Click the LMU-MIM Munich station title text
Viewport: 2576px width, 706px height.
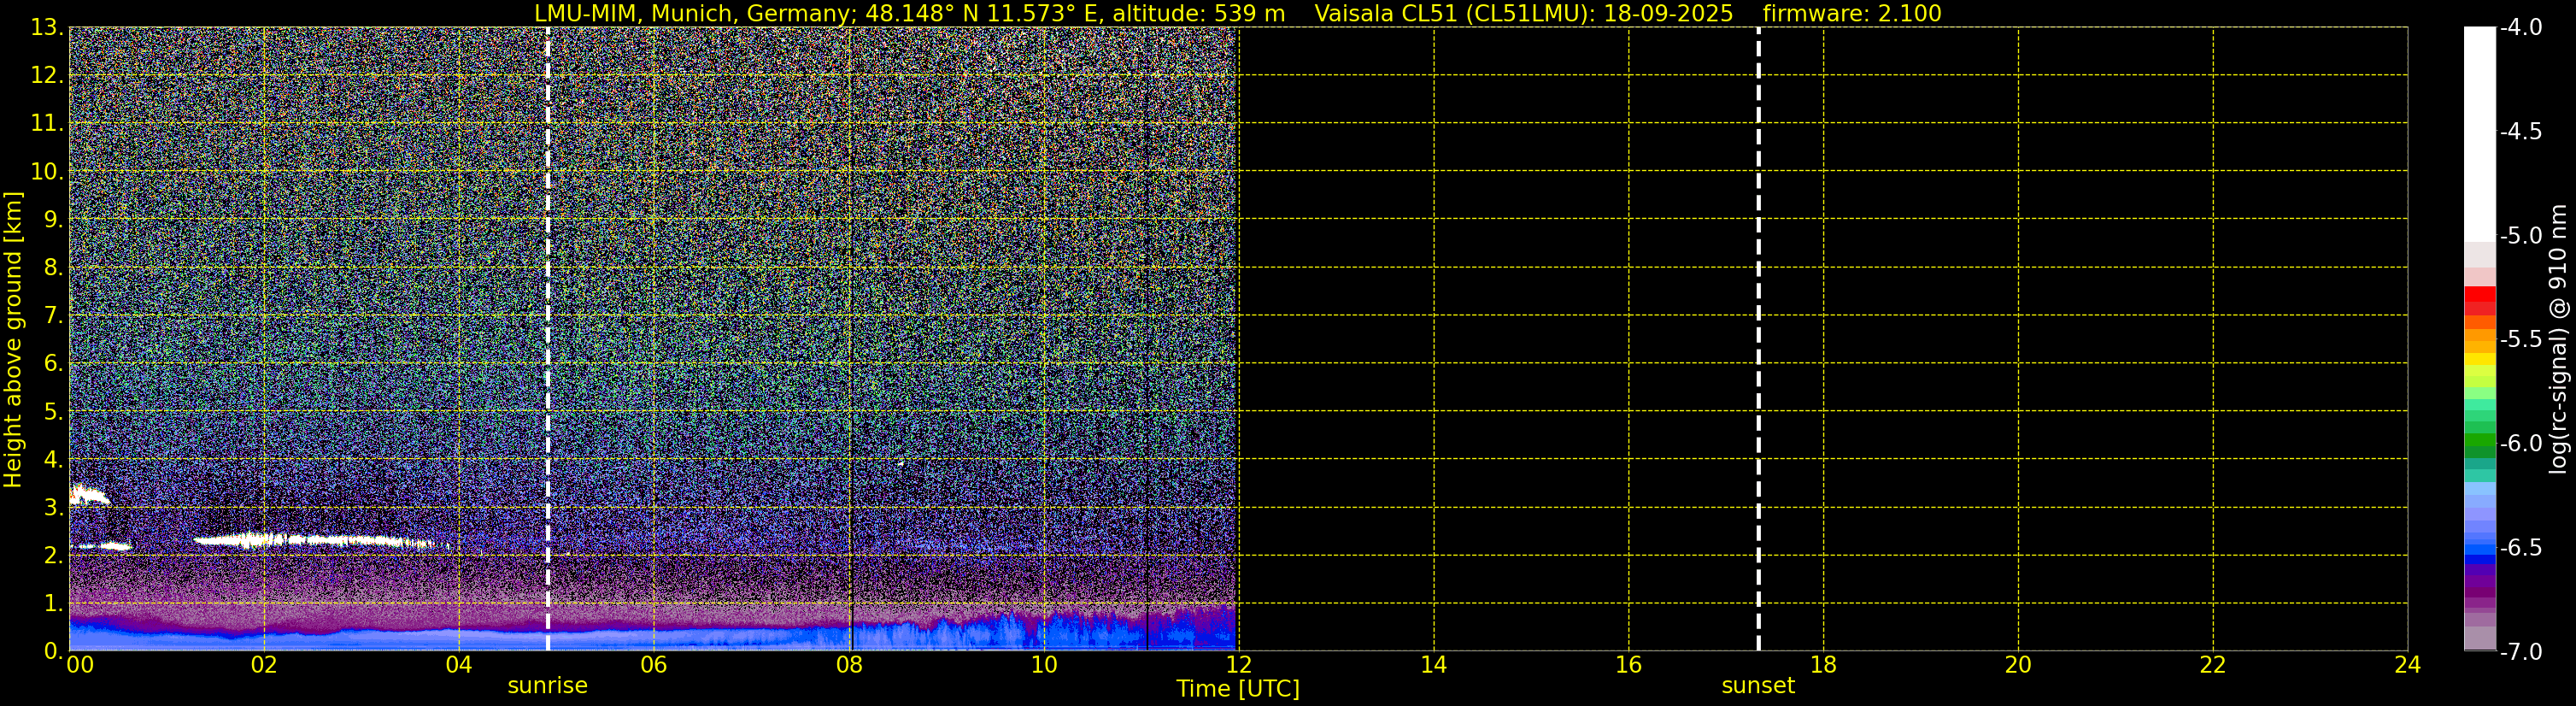pos(909,13)
